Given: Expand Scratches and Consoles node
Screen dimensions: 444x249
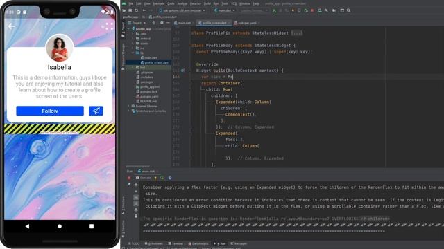Looking at the screenshot, I should (x=129, y=111).
